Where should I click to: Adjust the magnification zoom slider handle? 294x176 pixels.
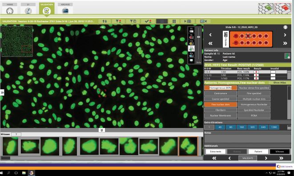pos(198,37)
